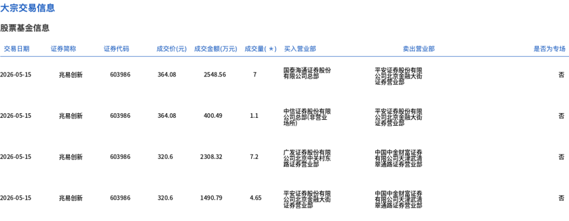Image resolution: width=569 pixels, height=221 pixels.
Task: Click the 成交量( * ) column header
Action: click(x=261, y=49)
